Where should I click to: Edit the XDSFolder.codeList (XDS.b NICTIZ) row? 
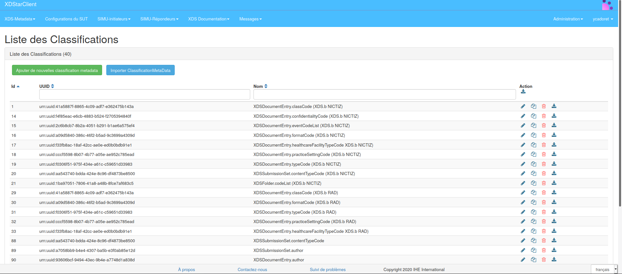(523, 183)
